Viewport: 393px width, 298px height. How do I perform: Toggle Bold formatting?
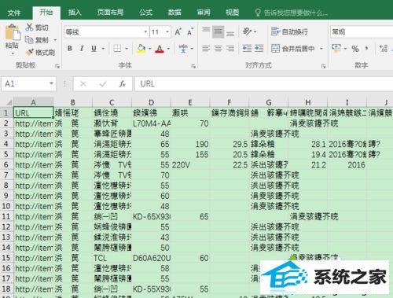pyautogui.click(x=70, y=48)
